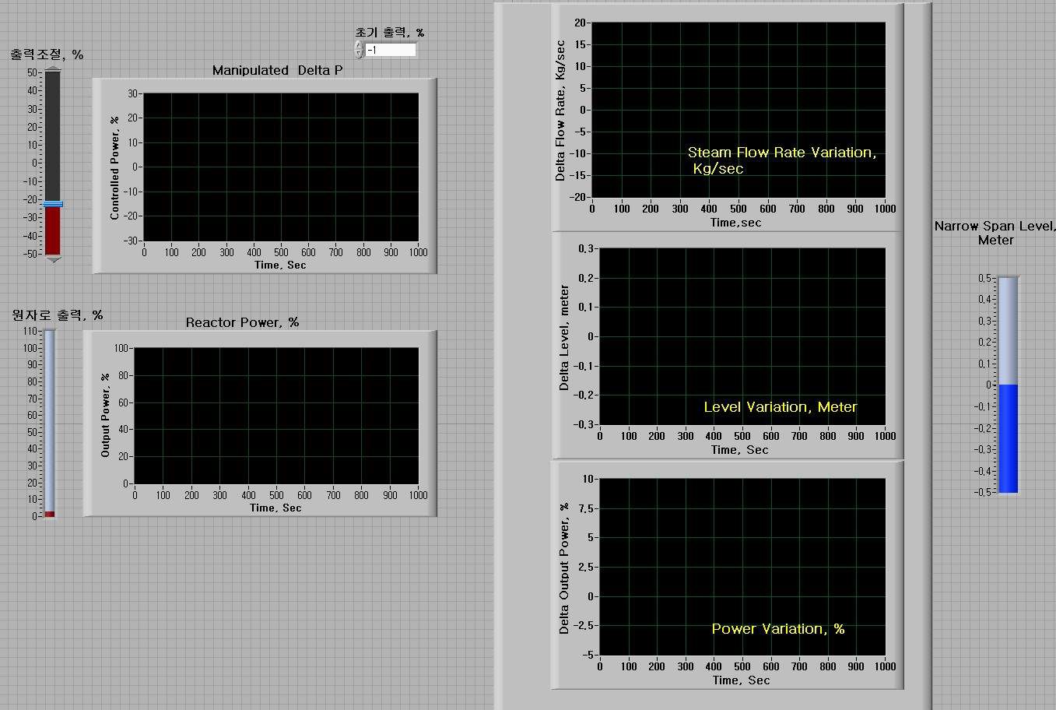The height and width of the screenshot is (710, 1056).
Task: Click Time,sec label under Delta Flow Rate chart
Action: click(x=735, y=223)
